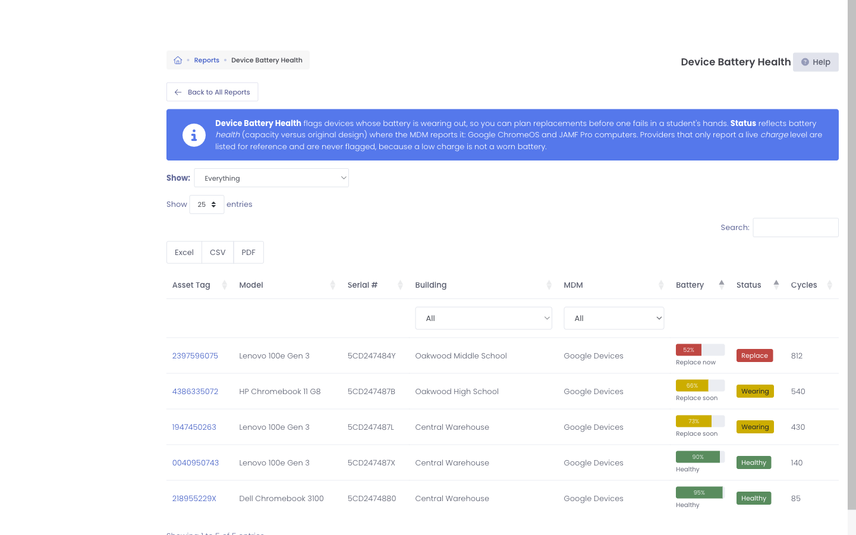Screen dimensions: 856x535
Task: Click serial number '5CD2474880'
Action: 372,498
